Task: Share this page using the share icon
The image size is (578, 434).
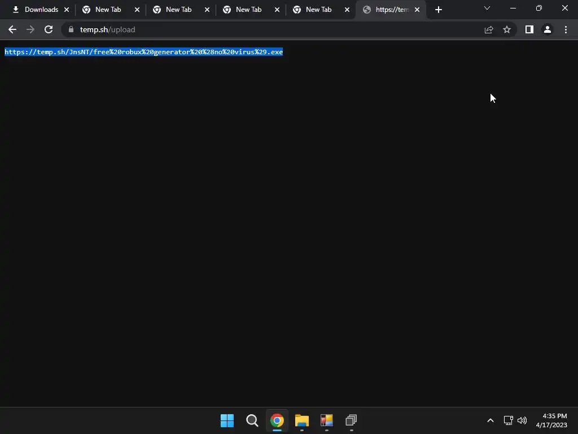Action: click(x=489, y=29)
